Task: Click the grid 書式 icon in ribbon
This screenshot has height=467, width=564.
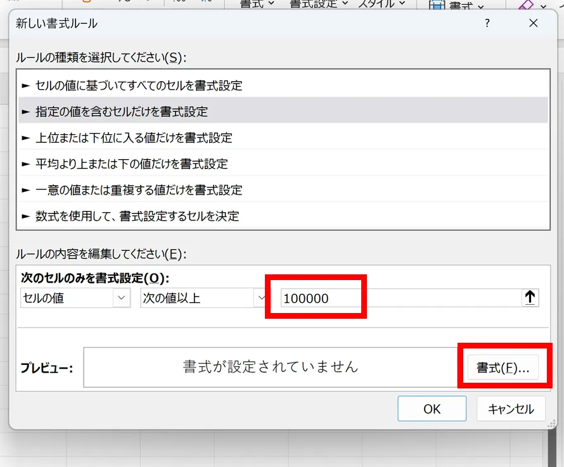Action: (436, 5)
